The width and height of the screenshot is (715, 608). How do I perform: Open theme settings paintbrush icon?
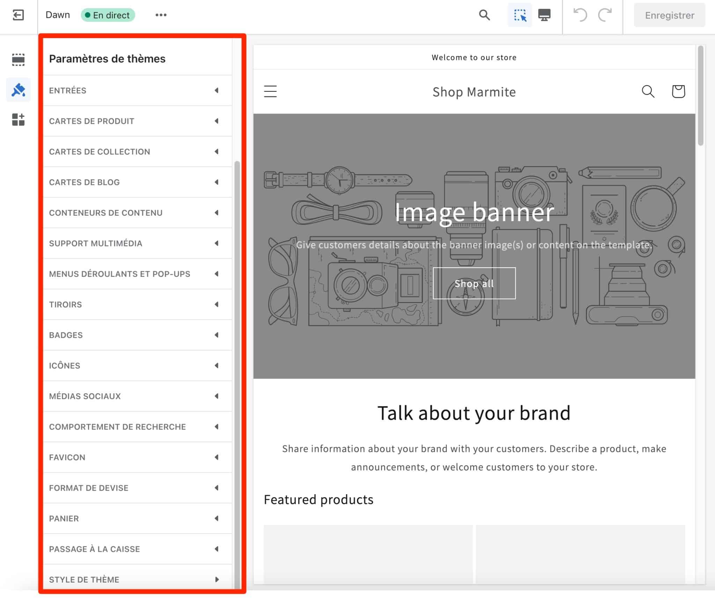pyautogui.click(x=18, y=90)
